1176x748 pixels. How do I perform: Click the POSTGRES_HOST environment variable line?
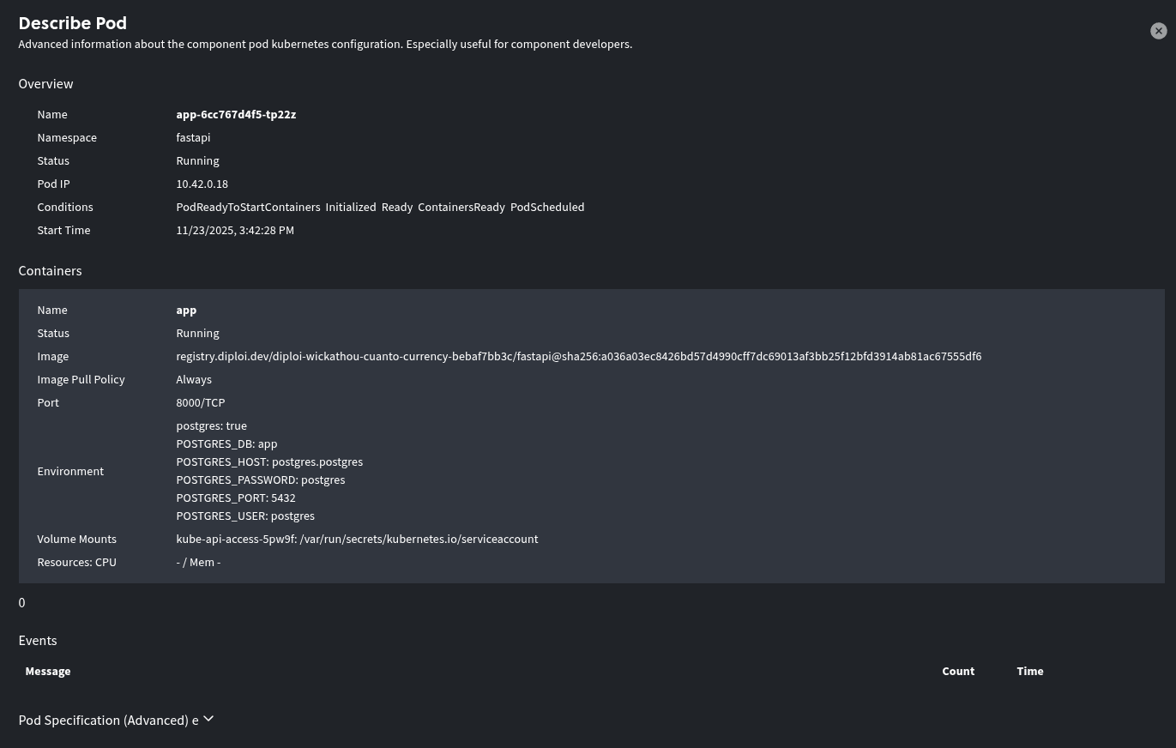point(269,461)
